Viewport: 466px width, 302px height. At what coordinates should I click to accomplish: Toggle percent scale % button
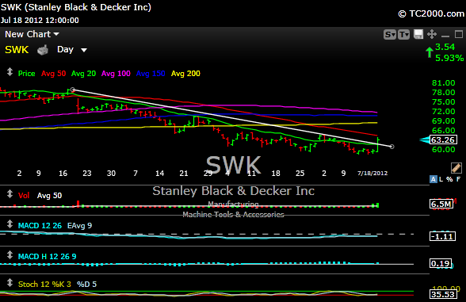coord(449,179)
